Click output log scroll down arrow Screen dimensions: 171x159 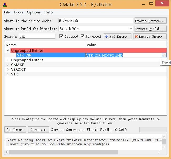coord(164,147)
